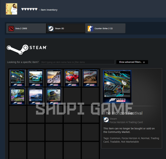Open the user profile avatar picture

(x=11, y=9)
